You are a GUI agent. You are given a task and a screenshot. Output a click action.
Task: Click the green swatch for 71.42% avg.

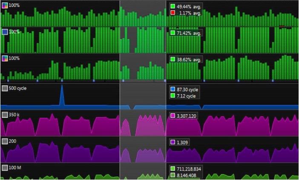(173, 33)
